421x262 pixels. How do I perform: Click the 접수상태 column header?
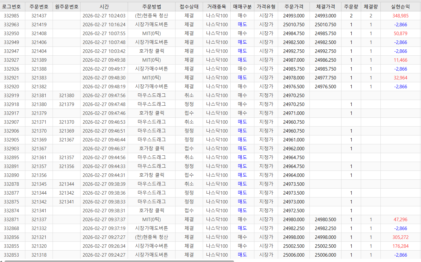189,6
